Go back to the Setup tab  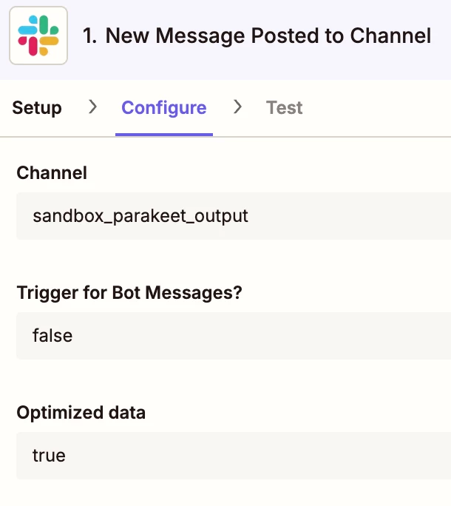[x=37, y=108]
